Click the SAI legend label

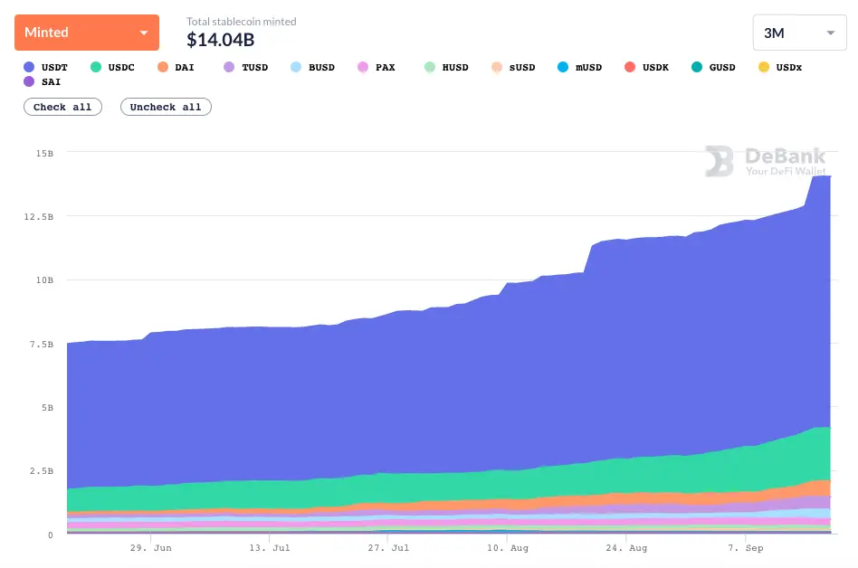click(51, 81)
